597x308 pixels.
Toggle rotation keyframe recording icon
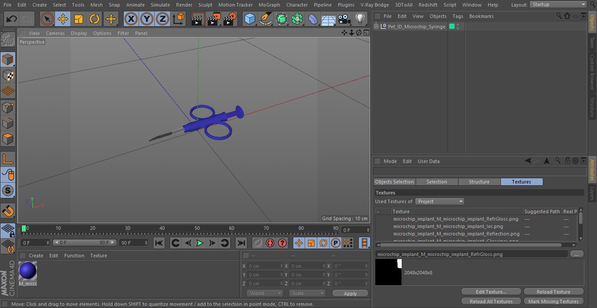tap(323, 243)
